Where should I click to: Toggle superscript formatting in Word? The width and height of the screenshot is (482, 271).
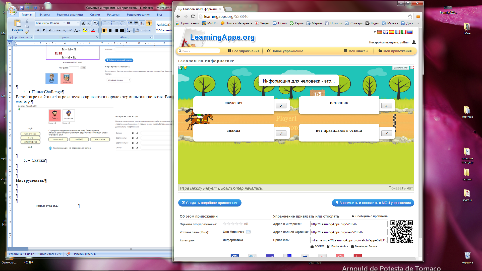pos(70,30)
